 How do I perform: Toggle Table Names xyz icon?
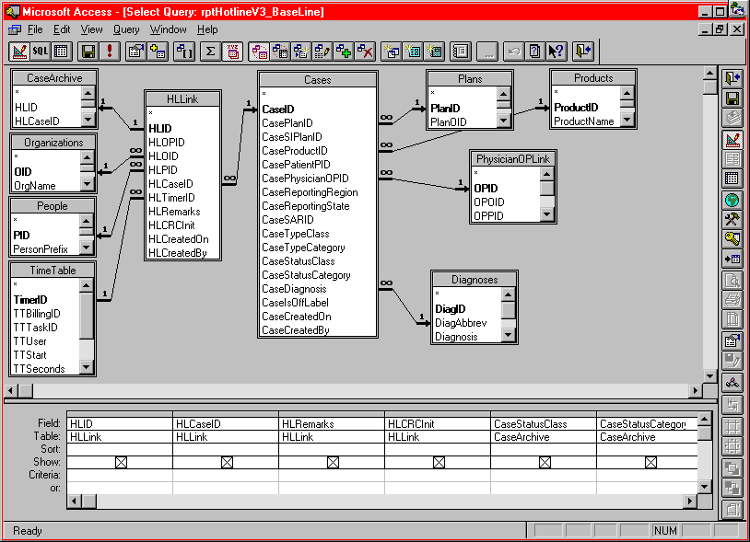tap(232, 52)
